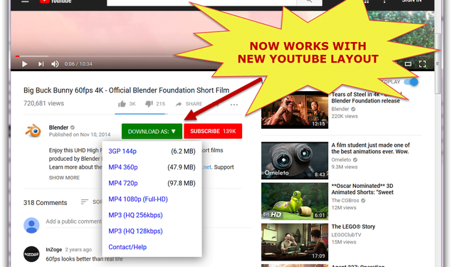Image resolution: width=452 pixels, height=267 pixels.
Task: Open The LEGO Story thumbnail
Action: (295, 242)
